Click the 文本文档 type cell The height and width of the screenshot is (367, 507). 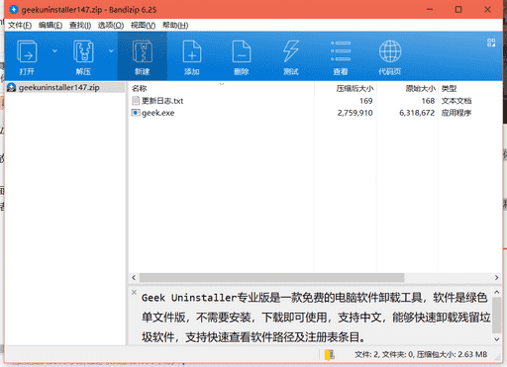pos(456,101)
